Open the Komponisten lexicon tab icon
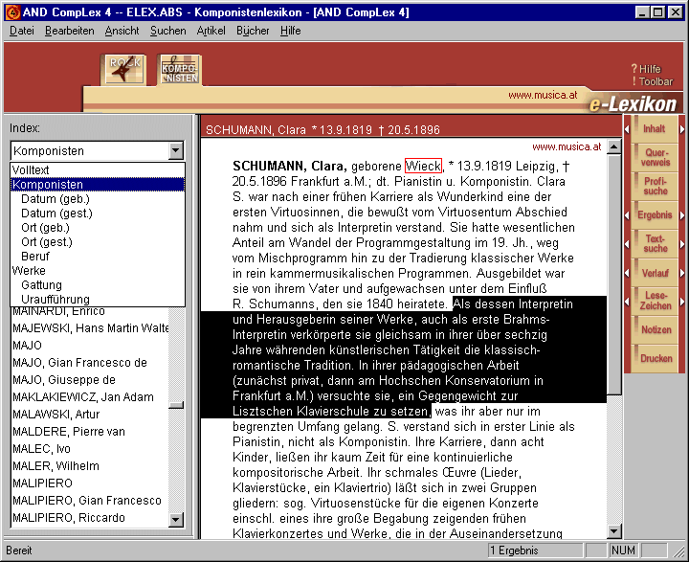 (x=179, y=69)
